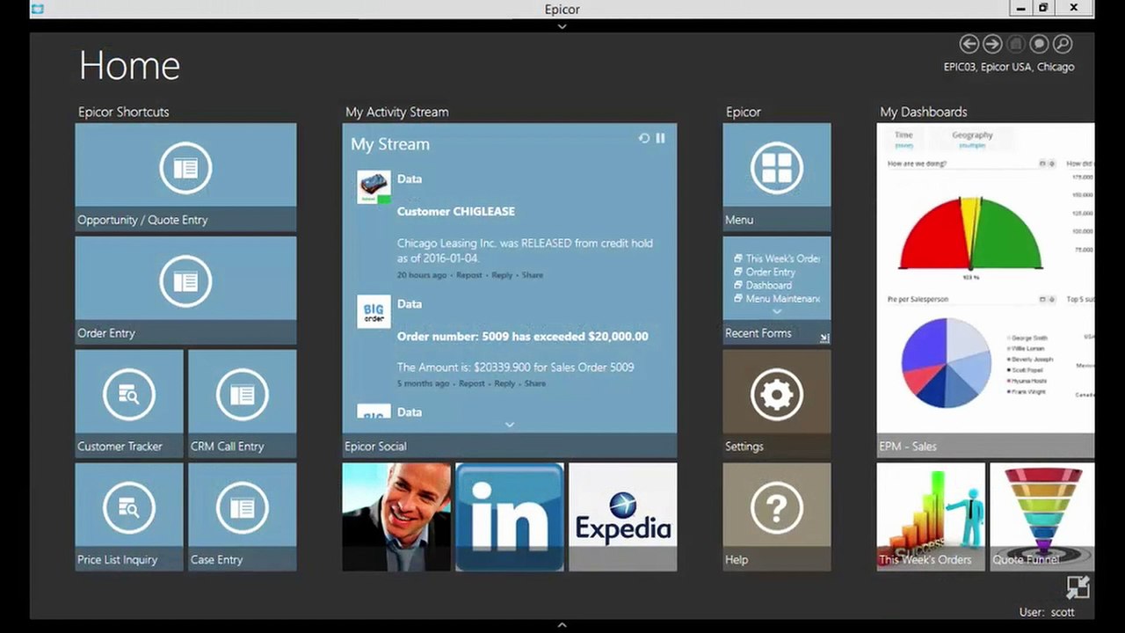Open the Epicor Menu grid tile
1125x633 pixels.
777,177
